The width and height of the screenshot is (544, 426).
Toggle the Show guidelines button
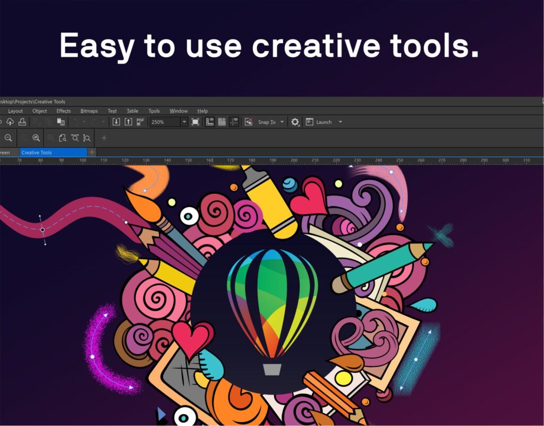pyautogui.click(x=234, y=122)
